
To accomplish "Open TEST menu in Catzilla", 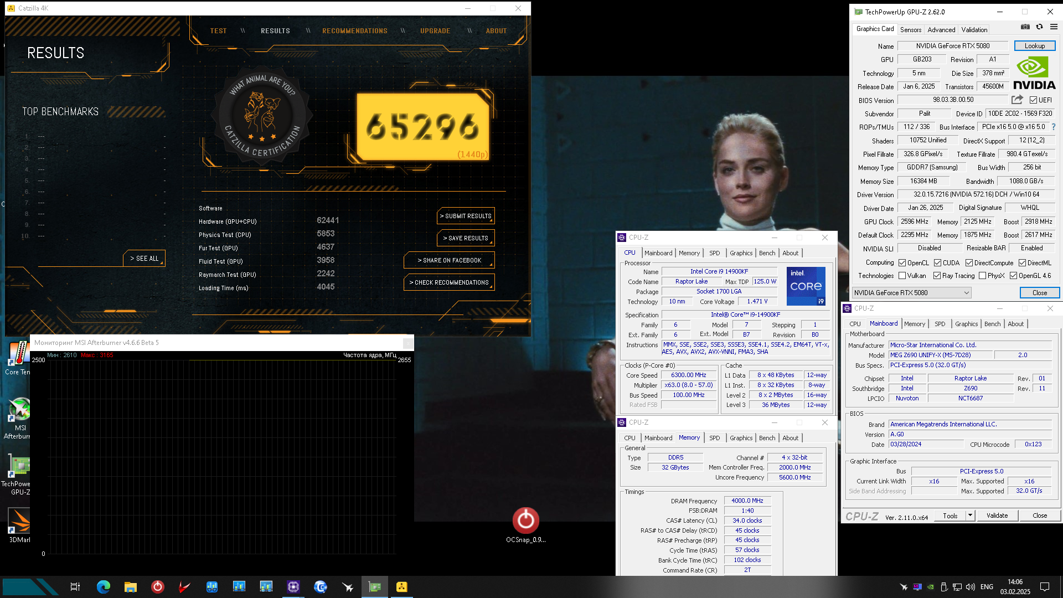I will [218, 31].
